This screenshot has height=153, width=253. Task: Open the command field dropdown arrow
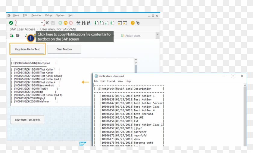tap(42, 22)
